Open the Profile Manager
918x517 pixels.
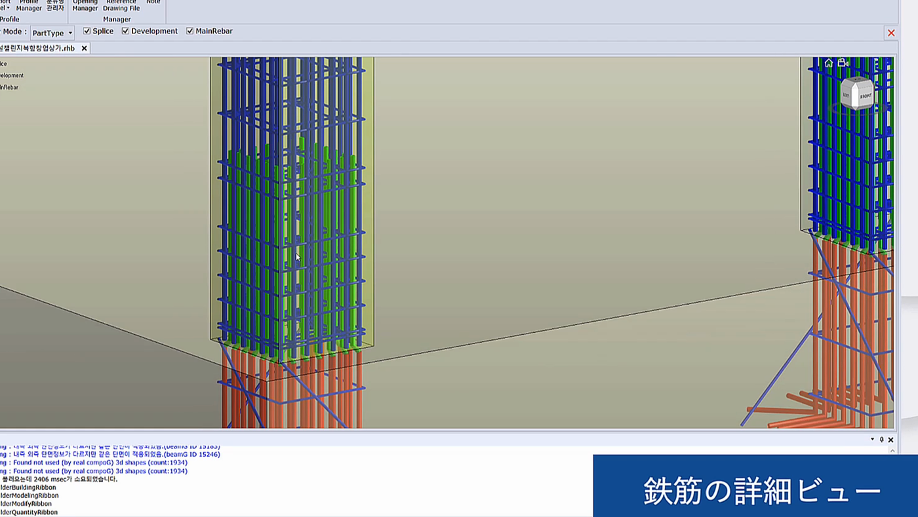click(x=29, y=6)
